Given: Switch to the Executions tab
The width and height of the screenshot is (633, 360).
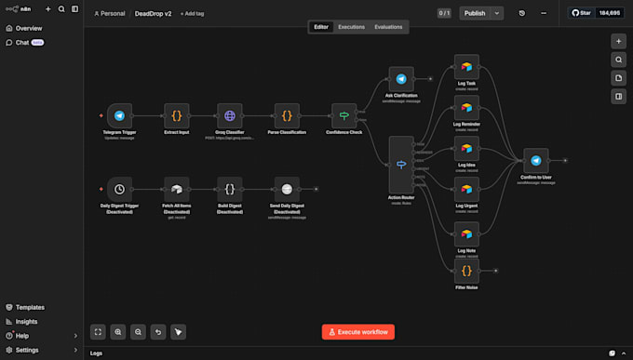Looking at the screenshot, I should pos(351,27).
